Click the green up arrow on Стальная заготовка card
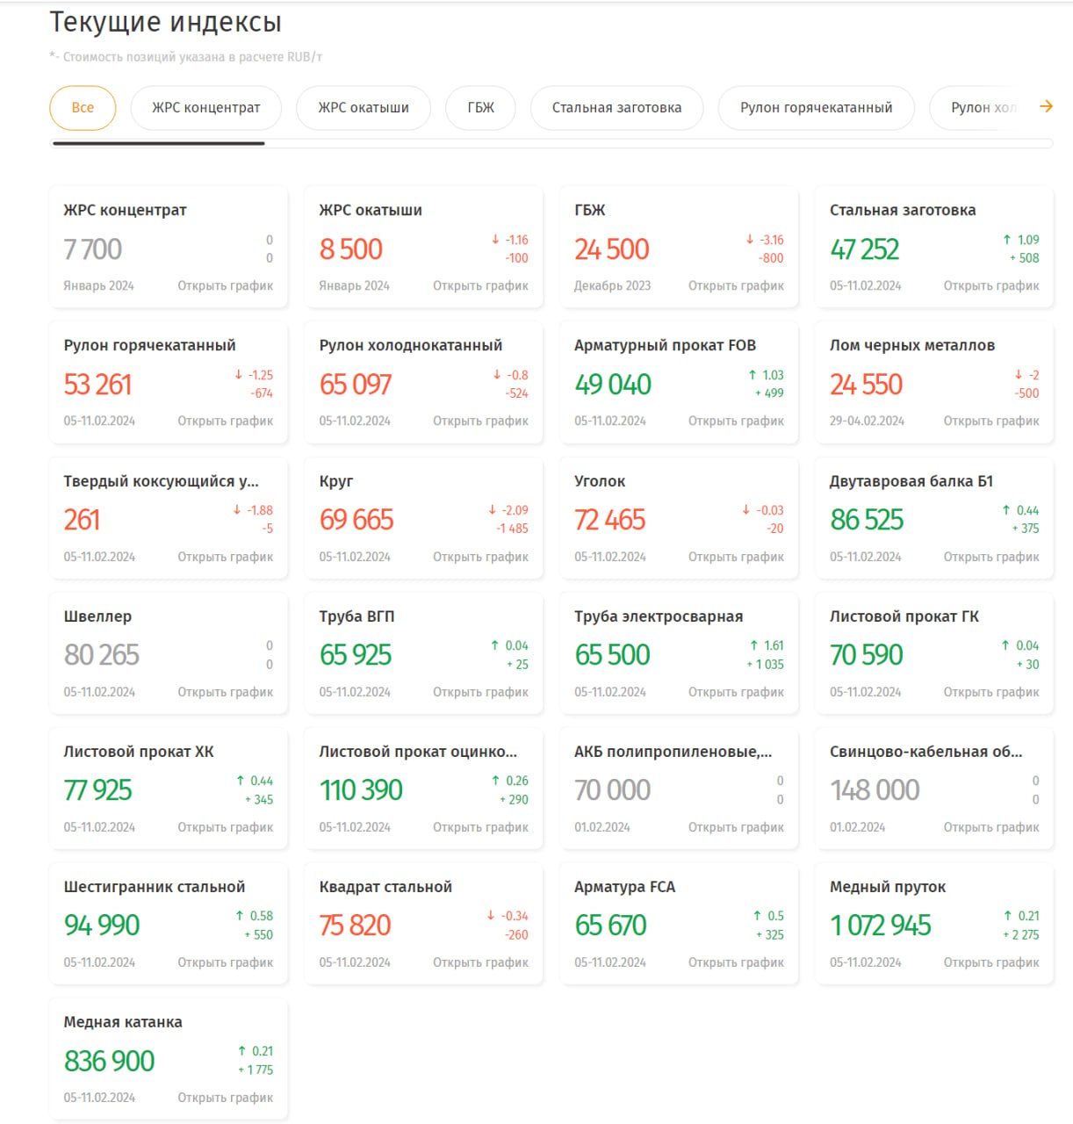Image resolution: width=1073 pixels, height=1124 pixels. coord(1007,240)
